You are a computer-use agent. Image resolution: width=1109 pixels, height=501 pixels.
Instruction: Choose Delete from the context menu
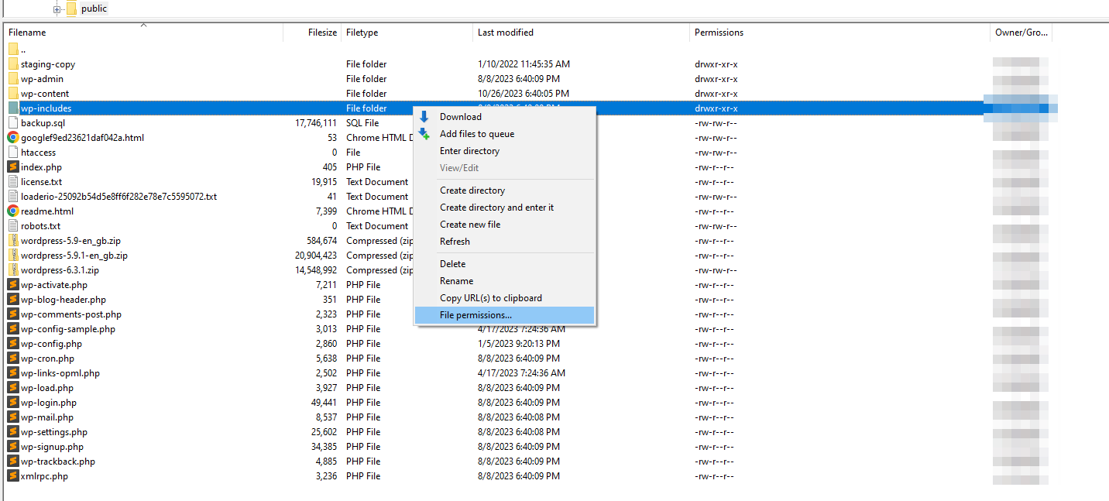505,264
